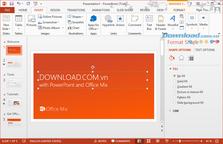
Task: Open the TEXT OPTIONS tab
Action: pyautogui.click(x=205, y=50)
